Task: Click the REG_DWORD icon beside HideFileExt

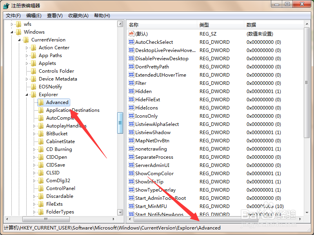Action: (131, 99)
